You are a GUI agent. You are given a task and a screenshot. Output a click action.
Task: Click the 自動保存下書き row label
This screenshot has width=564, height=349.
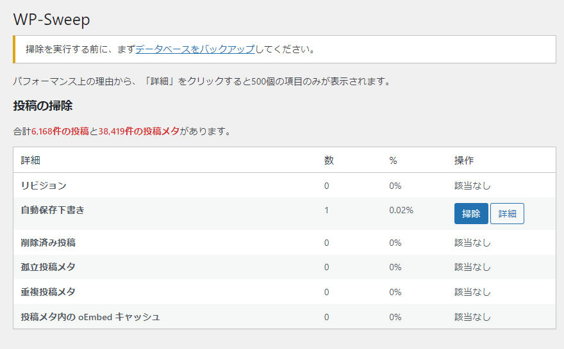click(53, 210)
